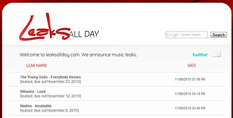Click the red handwritten Leaks logo lettering
Screen dimensions: 233x118
45,27
